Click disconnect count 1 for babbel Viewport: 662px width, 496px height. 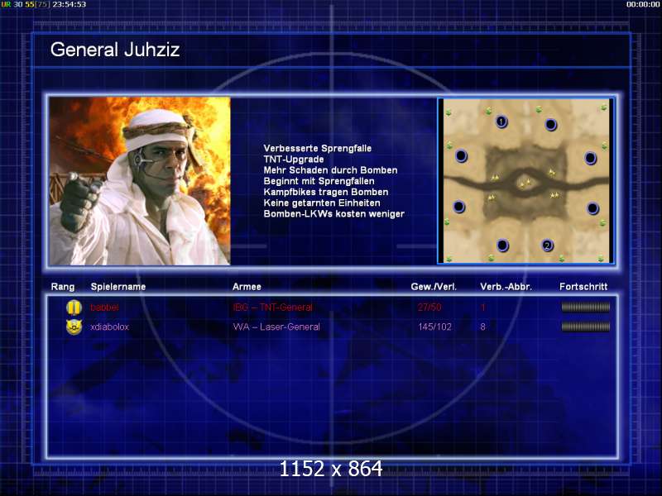[482, 308]
